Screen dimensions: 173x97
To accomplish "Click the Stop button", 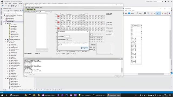I will [109, 31].
